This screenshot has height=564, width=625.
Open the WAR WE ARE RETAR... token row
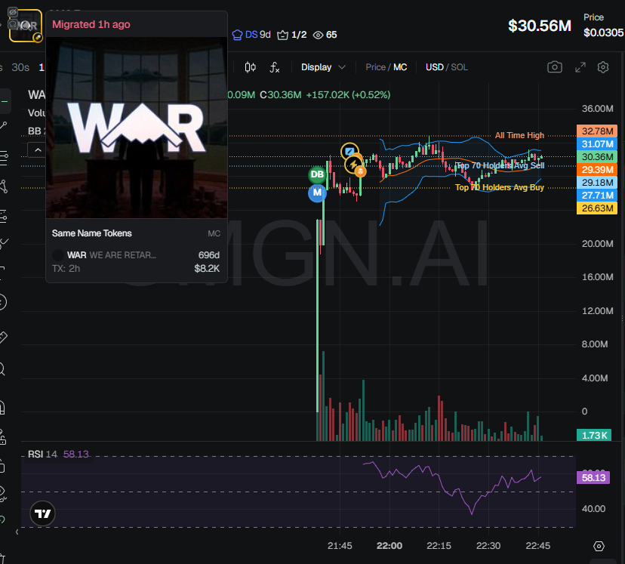(x=137, y=261)
